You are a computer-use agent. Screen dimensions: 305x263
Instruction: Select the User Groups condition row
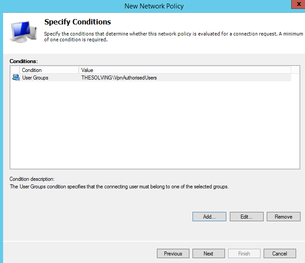pyautogui.click(x=36, y=78)
